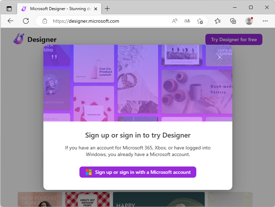Select the hearts envelope template
275x207 pixels.
click(x=94, y=104)
